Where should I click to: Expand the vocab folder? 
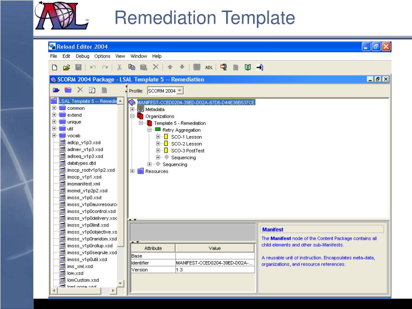click(54, 135)
